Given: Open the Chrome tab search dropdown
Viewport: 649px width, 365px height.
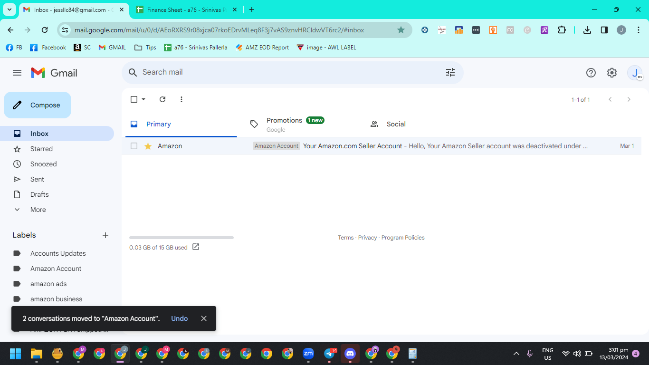Looking at the screenshot, I should (10, 10).
